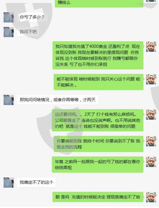Tap the baby avatar beside the 4000美金 message
This screenshot has height=208, width=159.
coord(151,47)
